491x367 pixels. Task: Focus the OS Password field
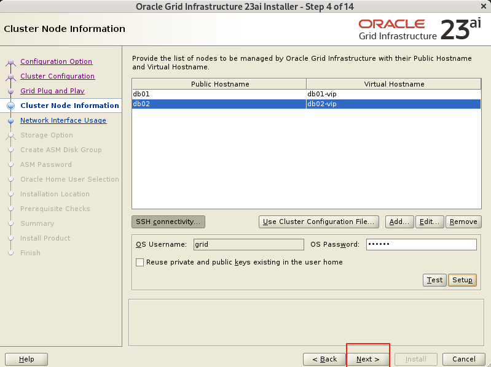[422, 244]
